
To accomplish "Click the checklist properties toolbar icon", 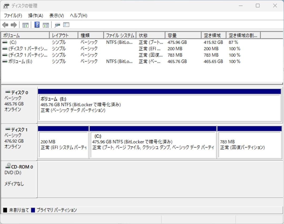I will tap(66, 25).
